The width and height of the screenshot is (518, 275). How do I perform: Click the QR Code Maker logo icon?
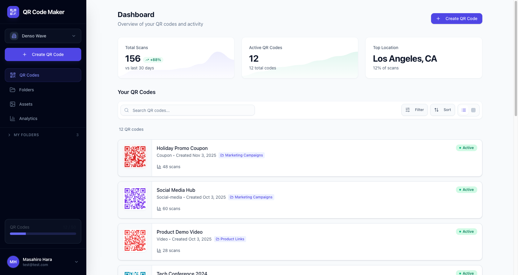click(13, 12)
